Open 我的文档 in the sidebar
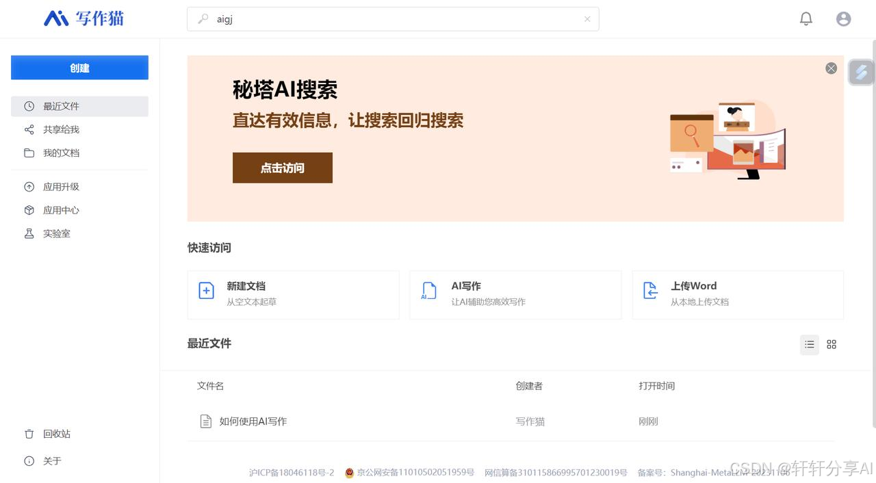 pyautogui.click(x=79, y=153)
